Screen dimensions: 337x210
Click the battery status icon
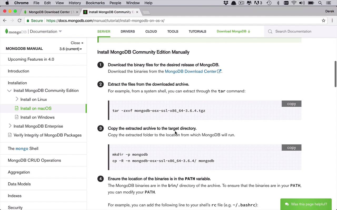click(311, 3)
